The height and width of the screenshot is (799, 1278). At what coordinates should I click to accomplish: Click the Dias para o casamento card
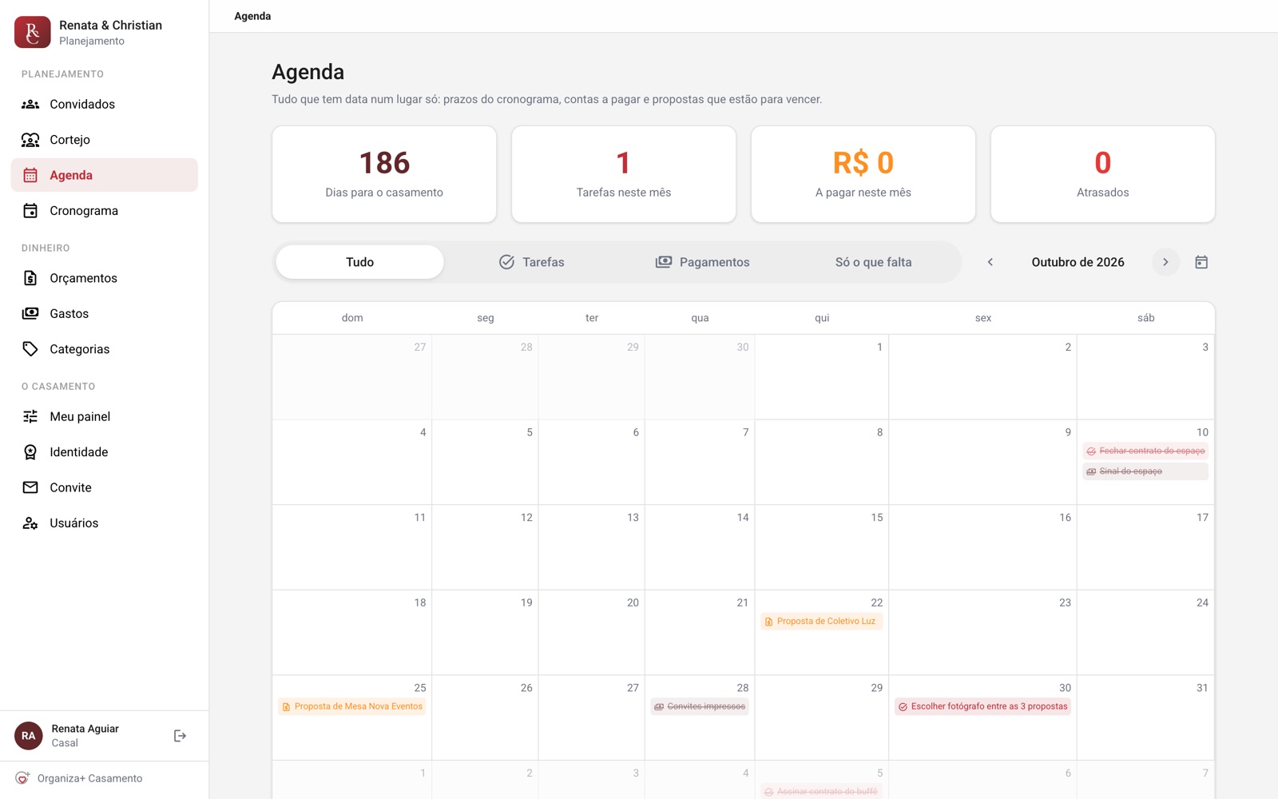(384, 174)
